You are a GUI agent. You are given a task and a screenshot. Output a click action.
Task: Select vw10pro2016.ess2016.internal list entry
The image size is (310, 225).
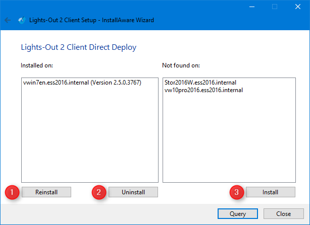[203, 90]
